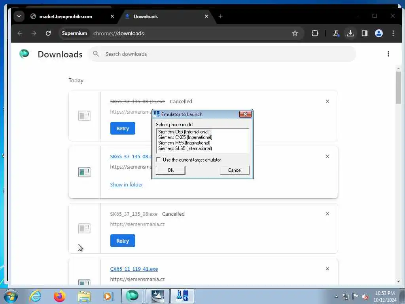The height and width of the screenshot is (304, 405).
Task: Remove SK65_37_135_08 (1).exe from downloads list
Action: pyautogui.click(x=327, y=101)
